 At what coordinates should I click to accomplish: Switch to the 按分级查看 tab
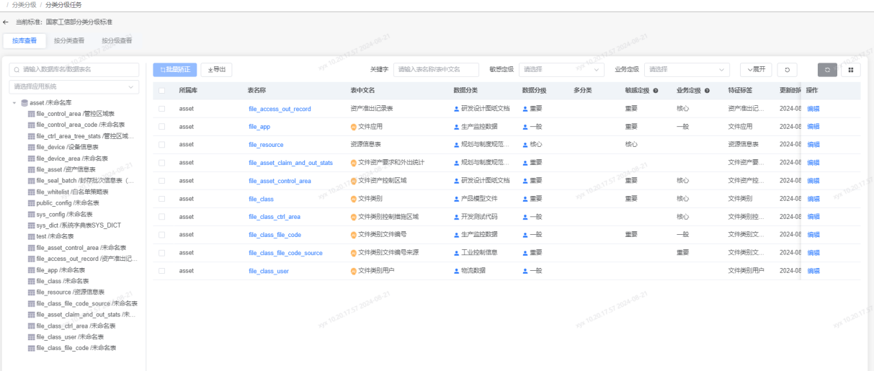(x=117, y=41)
